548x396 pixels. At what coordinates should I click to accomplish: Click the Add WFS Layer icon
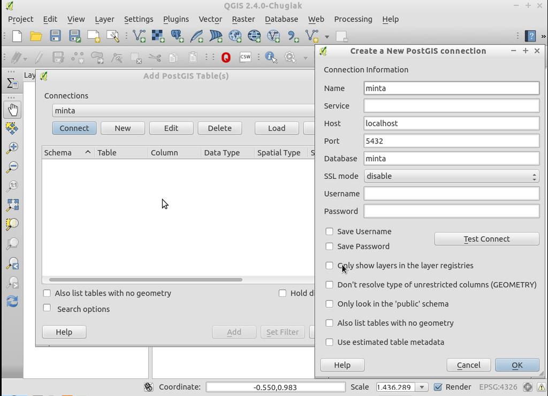coord(273,36)
